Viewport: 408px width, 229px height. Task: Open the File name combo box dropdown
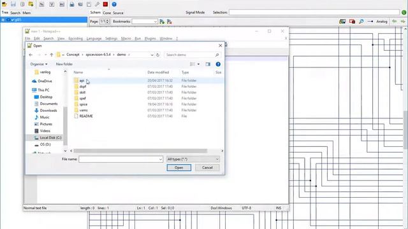[161, 159]
